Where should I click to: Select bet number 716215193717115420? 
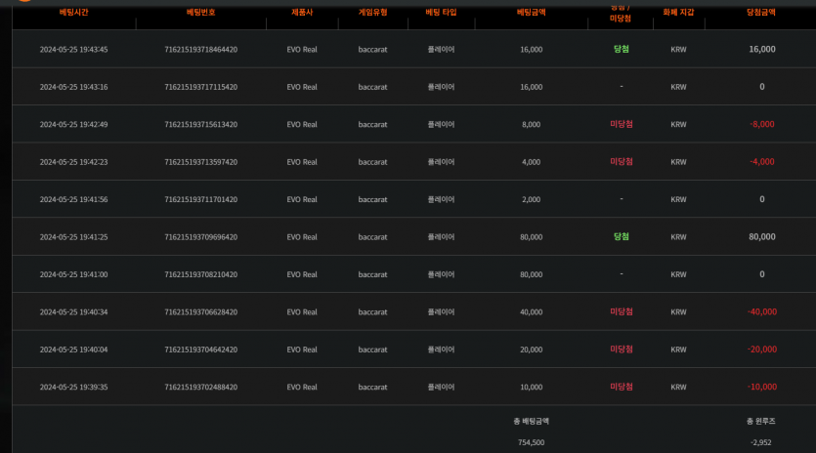(x=201, y=87)
